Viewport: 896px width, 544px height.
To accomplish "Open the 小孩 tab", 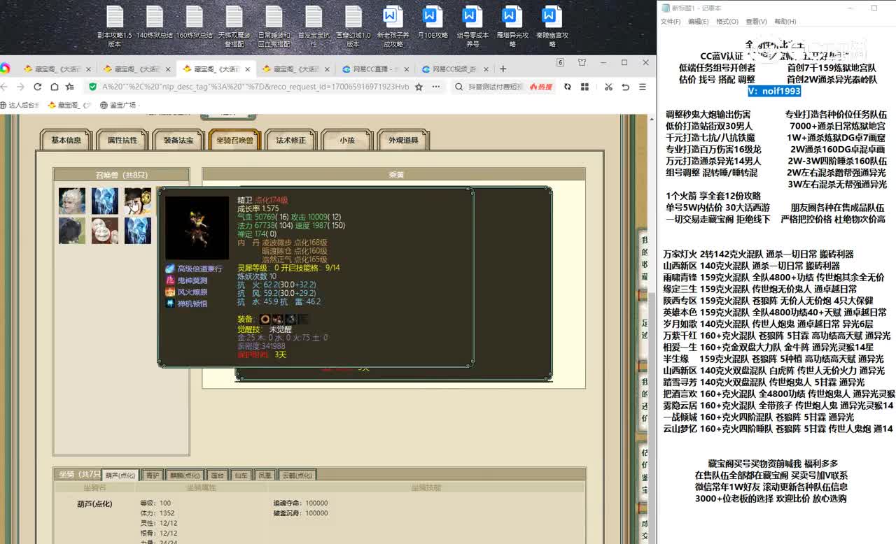I will coord(347,140).
